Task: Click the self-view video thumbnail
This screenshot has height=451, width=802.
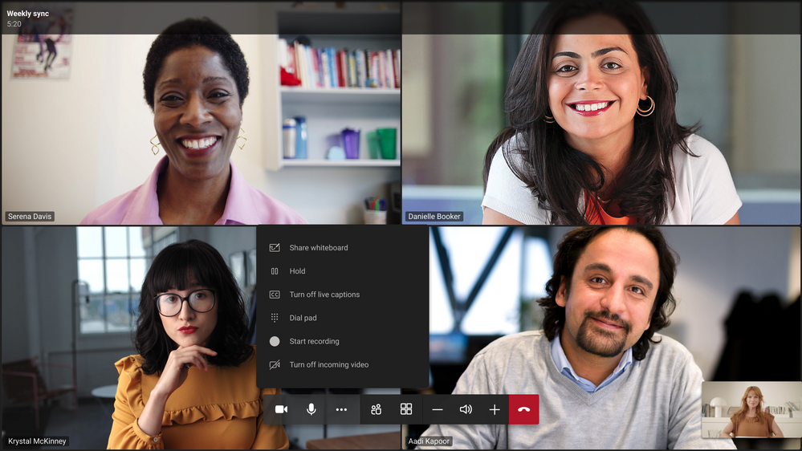Action: (751, 409)
